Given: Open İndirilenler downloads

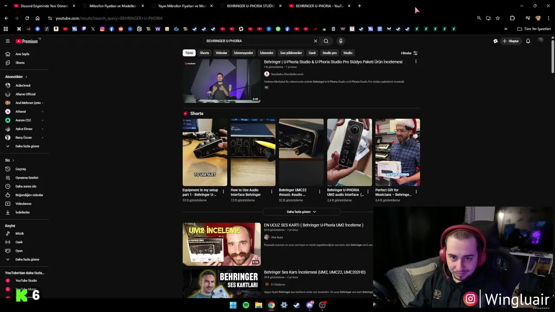Looking at the screenshot, I should [x=23, y=212].
